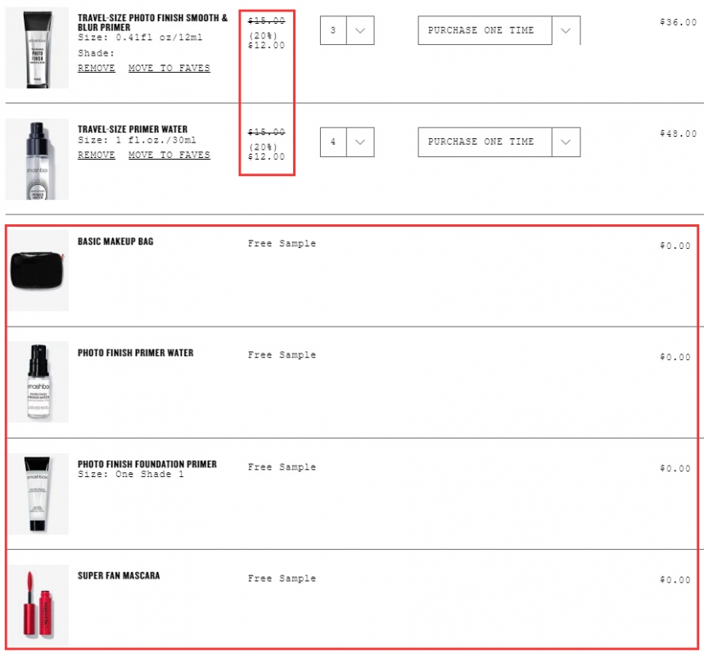The width and height of the screenshot is (704, 658).
Task: View Photo Finish Foundation Primer sample image
Action: (38, 493)
